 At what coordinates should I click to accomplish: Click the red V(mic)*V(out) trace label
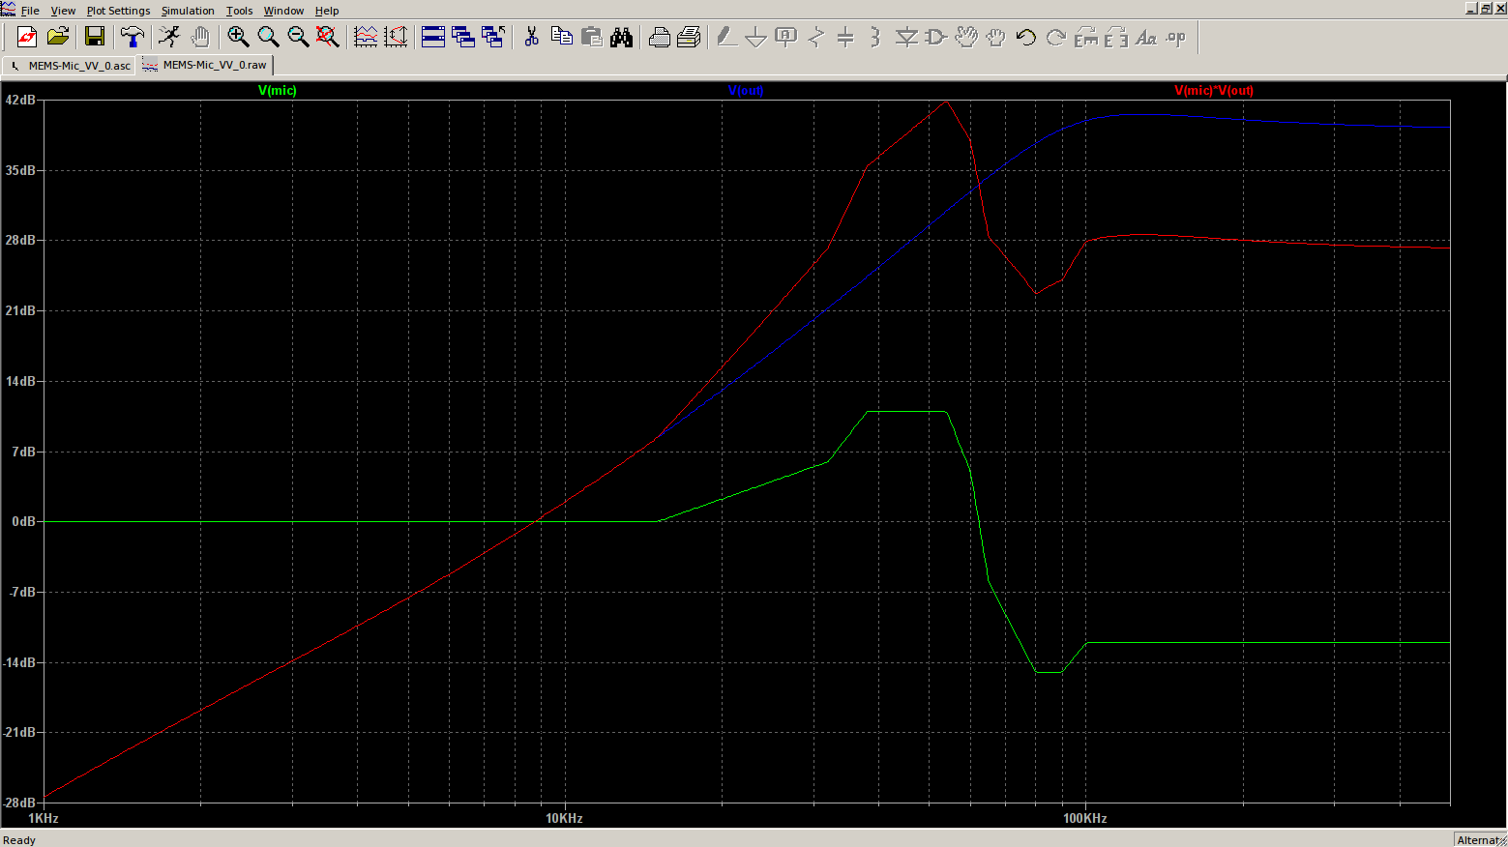pos(1214,90)
